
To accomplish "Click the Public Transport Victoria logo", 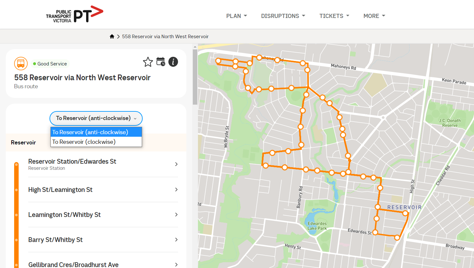I will [75, 15].
